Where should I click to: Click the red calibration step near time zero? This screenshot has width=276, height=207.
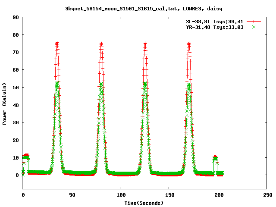[x=26, y=155]
